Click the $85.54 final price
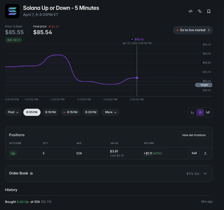The width and height of the screenshot is (224, 210). pyautogui.click(x=43, y=32)
